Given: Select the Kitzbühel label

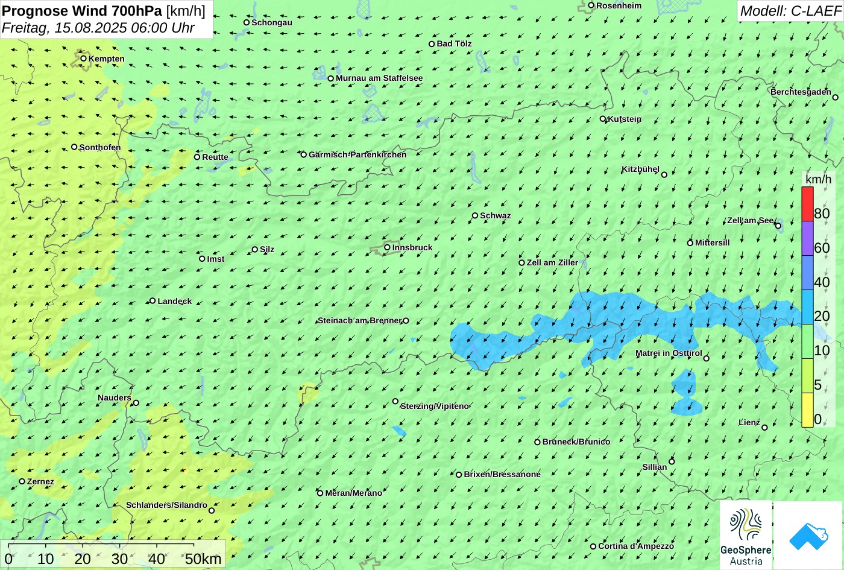Looking at the screenshot, I should [x=641, y=169].
